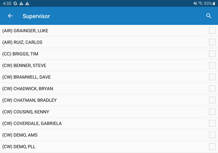This screenshot has width=218, height=153.
Task: Check the box for DEMO, PLL
Action: [212, 146]
